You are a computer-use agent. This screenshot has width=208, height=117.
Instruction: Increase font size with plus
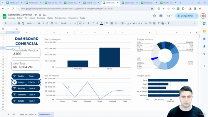pos(84,23)
